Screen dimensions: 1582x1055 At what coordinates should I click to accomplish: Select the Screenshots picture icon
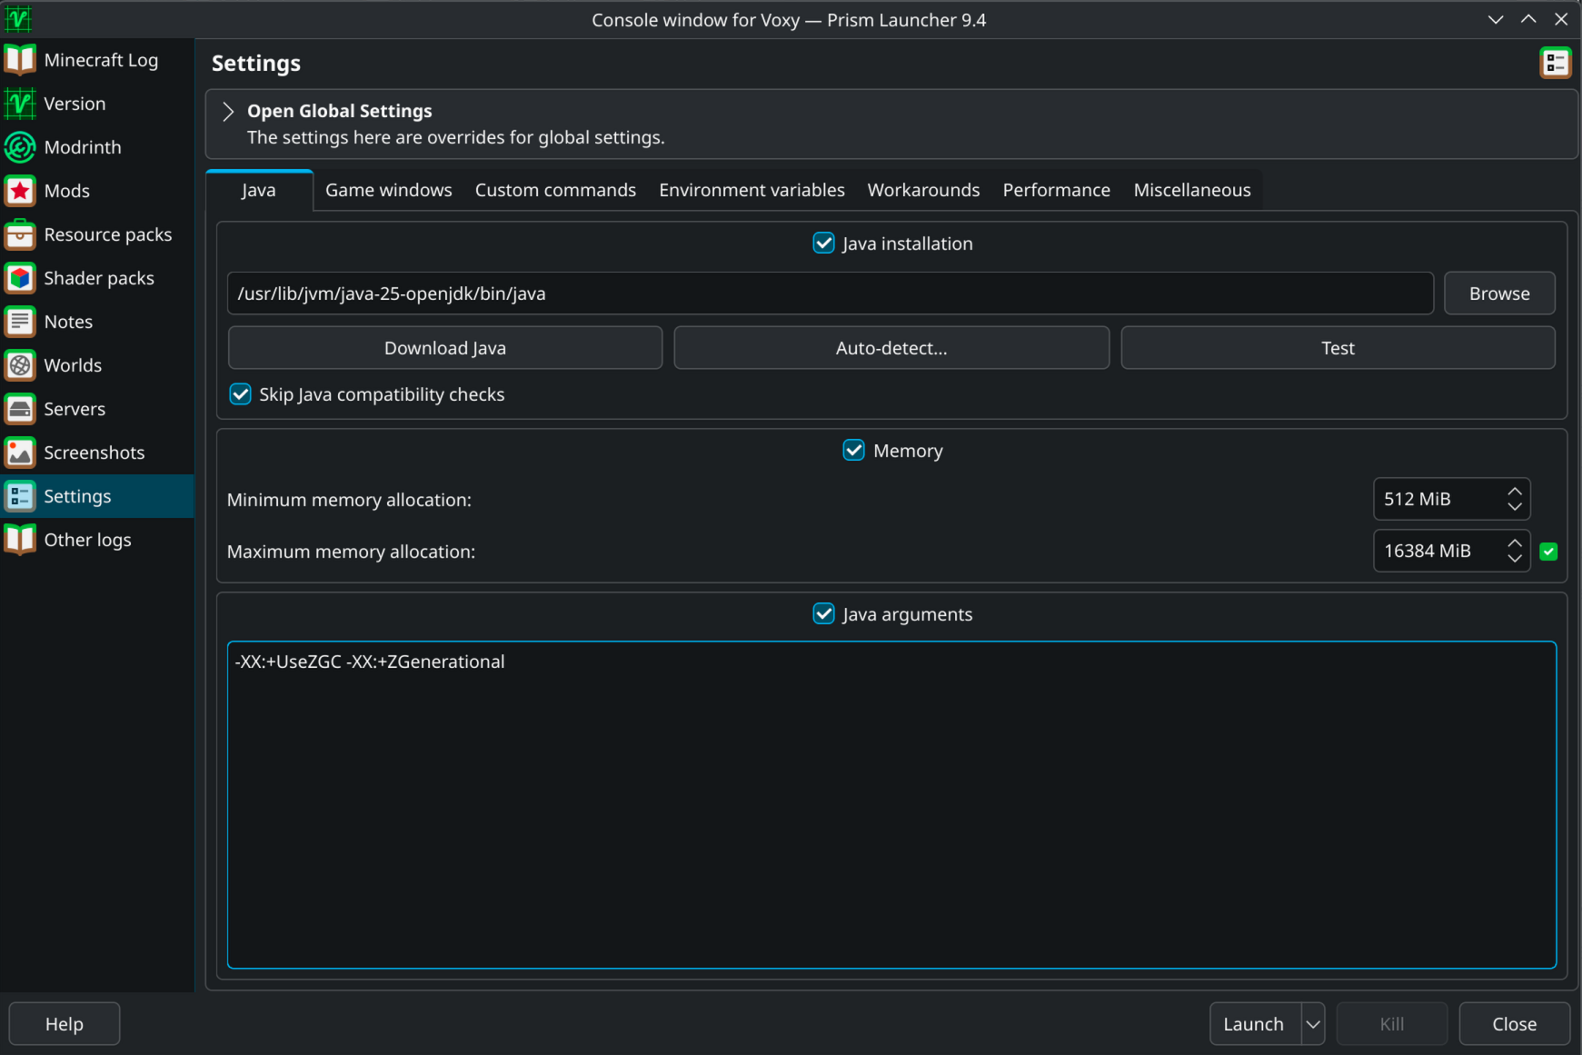click(x=20, y=453)
